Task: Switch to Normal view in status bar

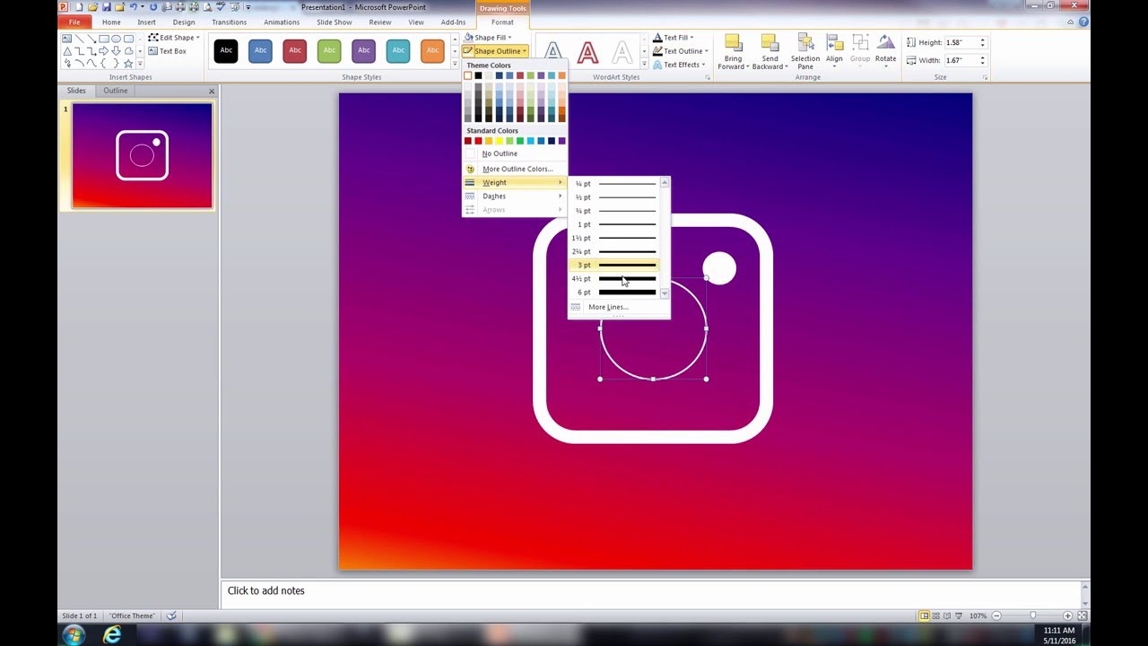Action: point(924,615)
